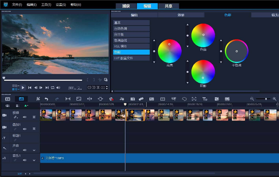Click the scissors split clip icon
Screen dimensions: 279x177
(x=100, y=80)
